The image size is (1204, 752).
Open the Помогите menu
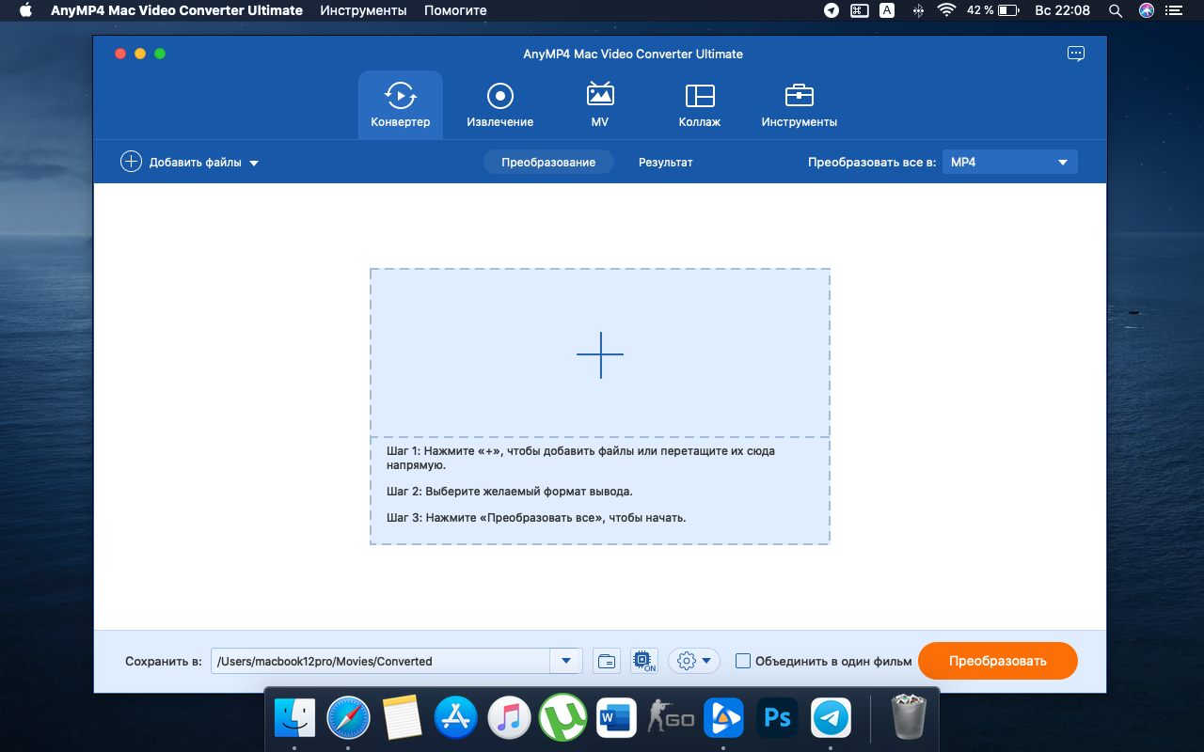(x=455, y=10)
